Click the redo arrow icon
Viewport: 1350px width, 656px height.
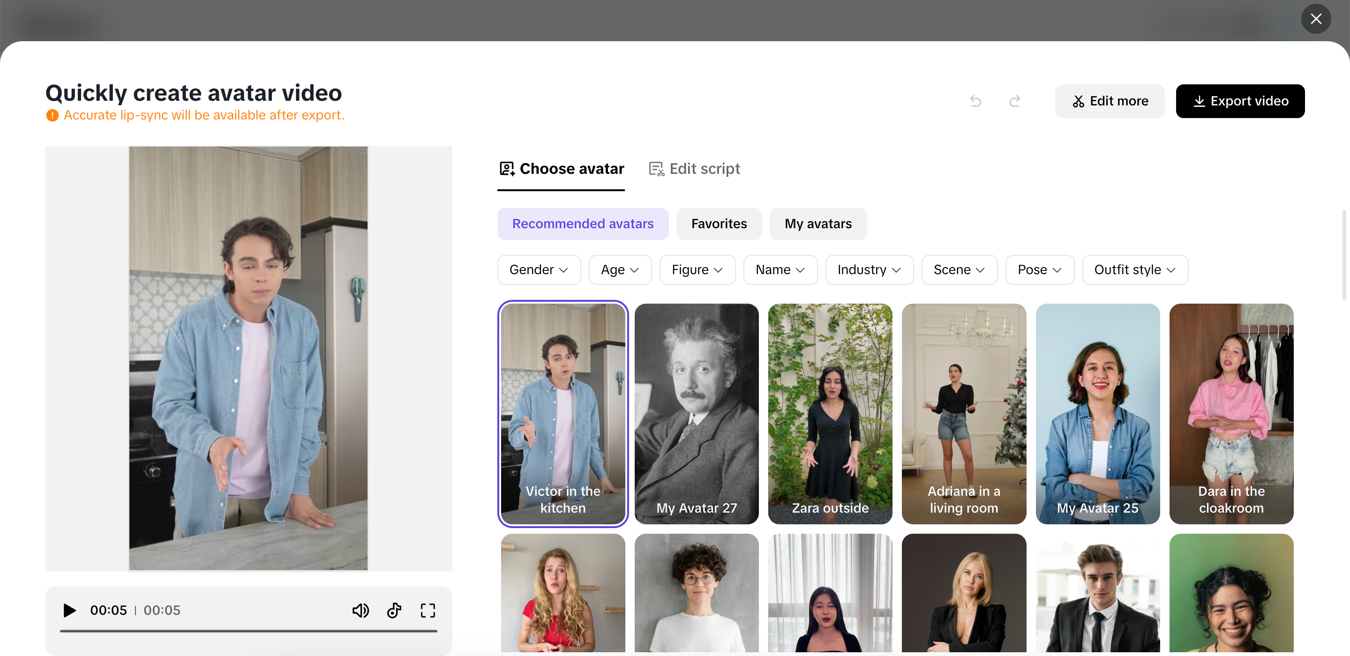click(x=1014, y=101)
